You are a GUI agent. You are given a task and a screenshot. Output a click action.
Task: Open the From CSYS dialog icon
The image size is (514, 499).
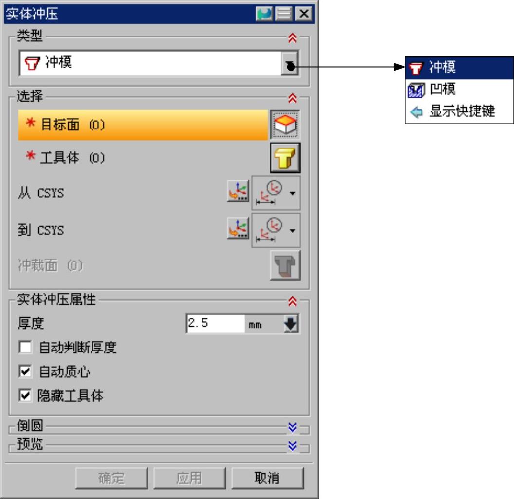(238, 191)
